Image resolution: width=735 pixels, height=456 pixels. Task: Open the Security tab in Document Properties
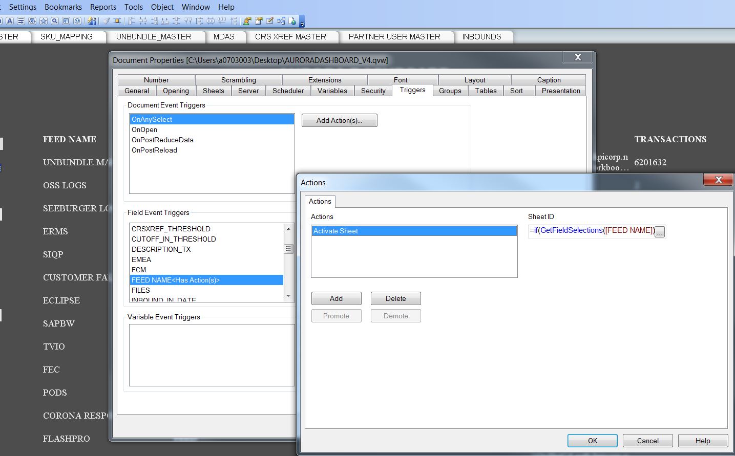coord(373,91)
